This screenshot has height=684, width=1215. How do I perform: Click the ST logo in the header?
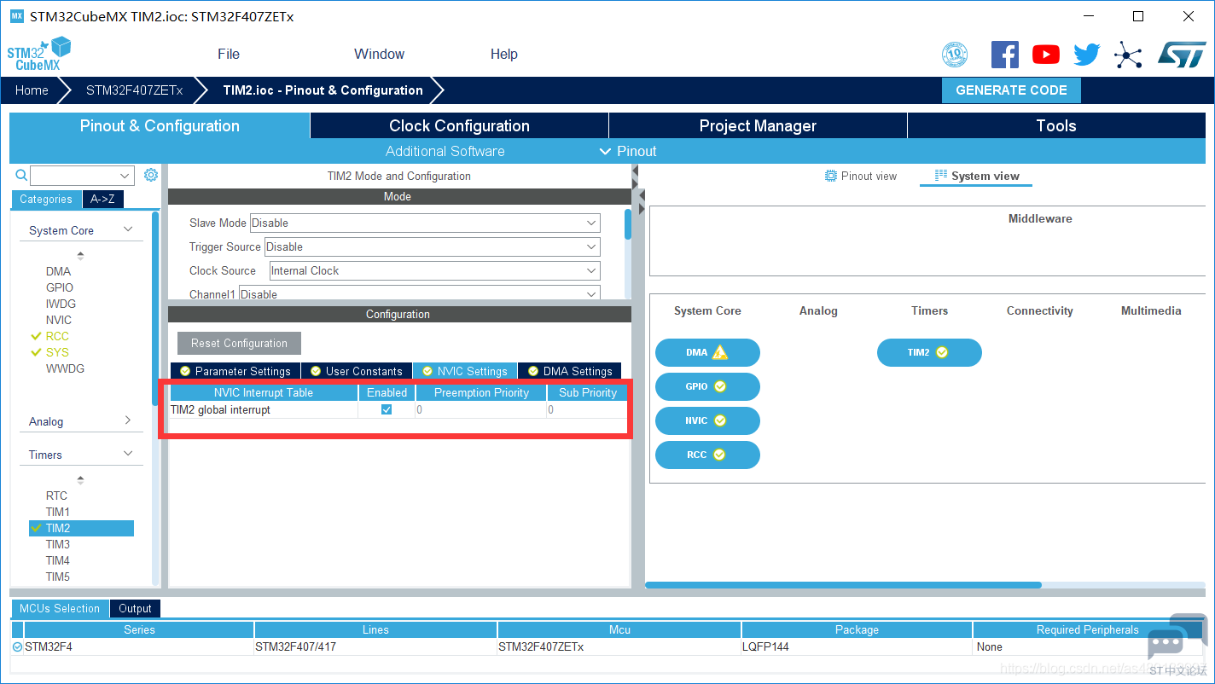coord(1182,55)
